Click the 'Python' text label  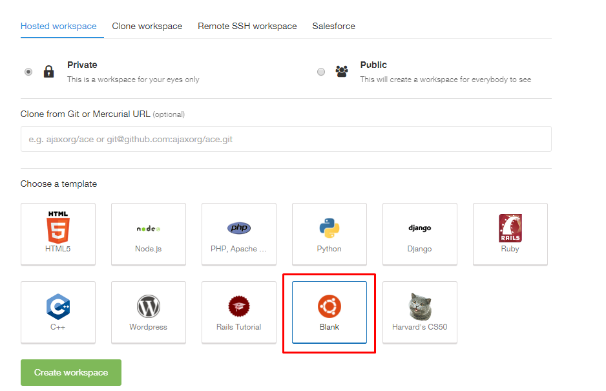329,249
